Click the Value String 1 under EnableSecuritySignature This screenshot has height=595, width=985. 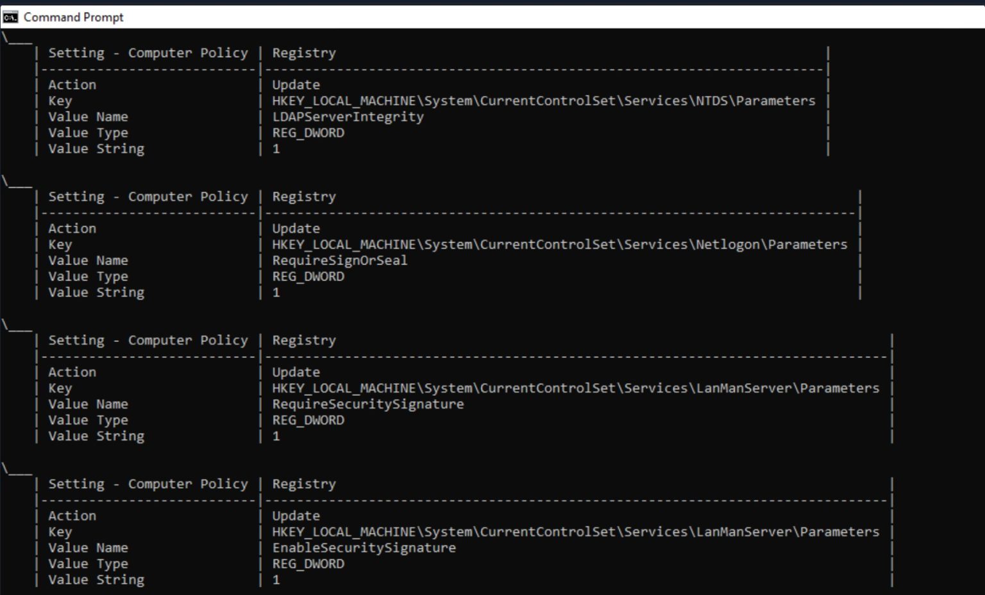click(276, 580)
